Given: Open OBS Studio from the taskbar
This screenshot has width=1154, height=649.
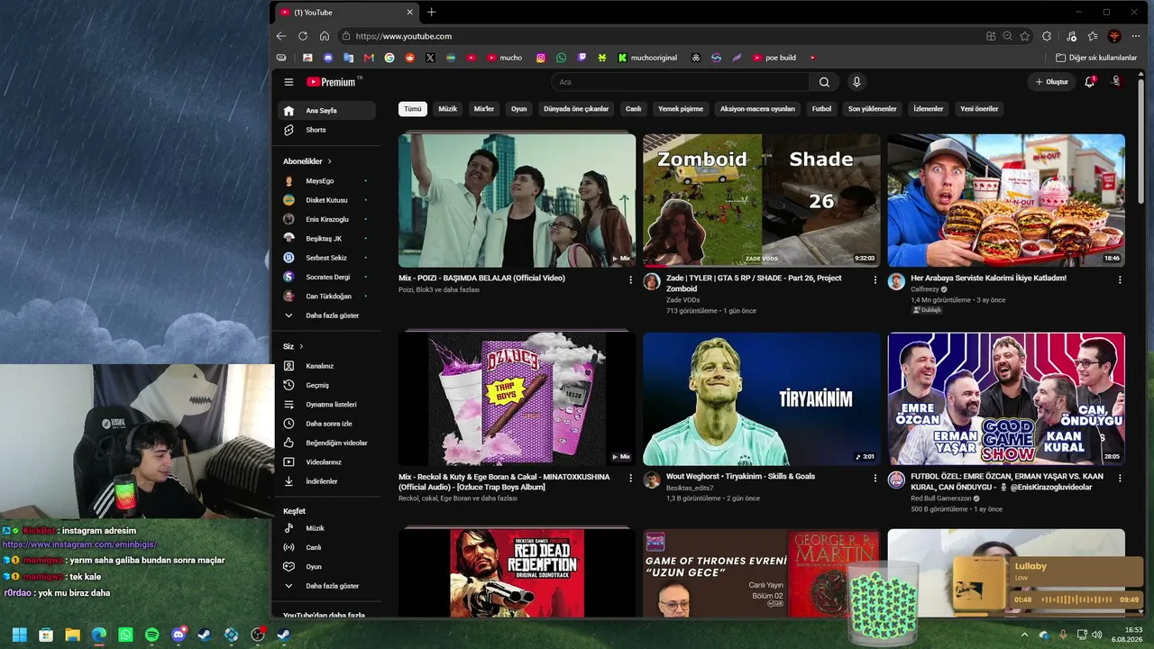Looking at the screenshot, I should 258,635.
